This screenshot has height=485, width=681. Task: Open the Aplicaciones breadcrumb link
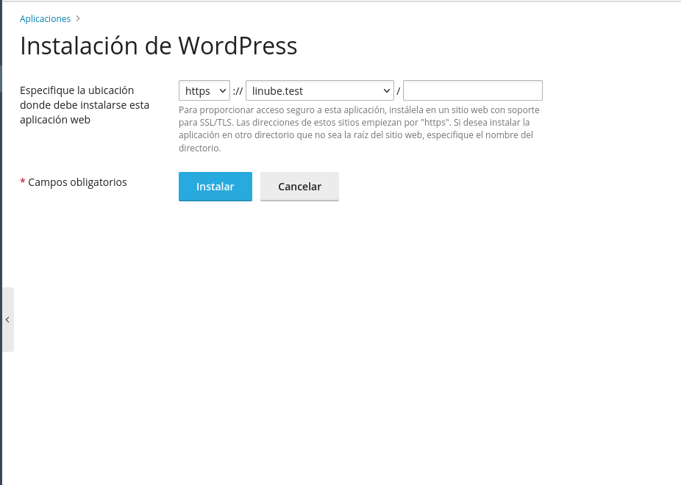[x=45, y=18]
